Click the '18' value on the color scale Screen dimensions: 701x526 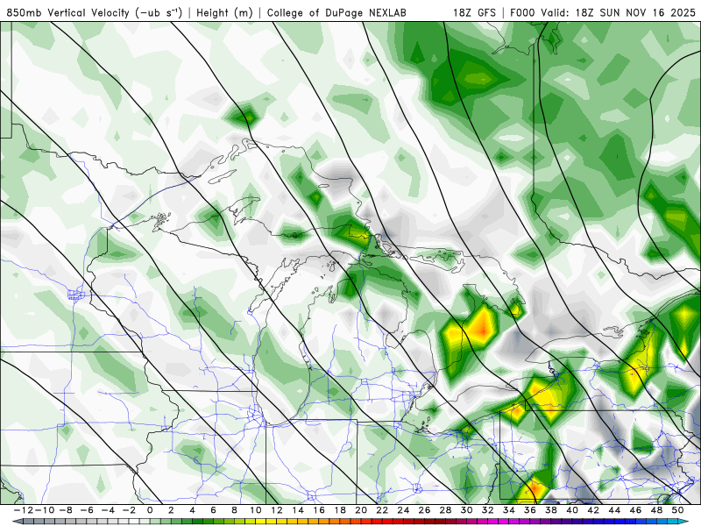click(340, 510)
